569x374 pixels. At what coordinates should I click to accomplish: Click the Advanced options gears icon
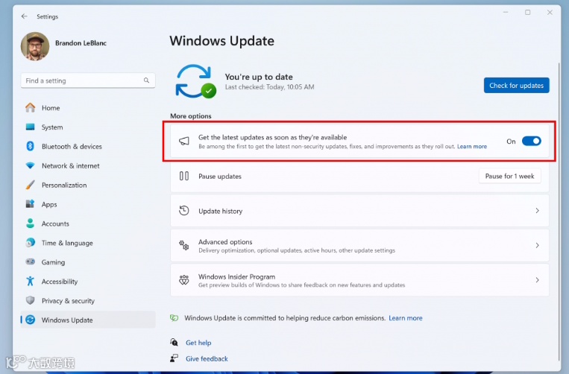click(184, 245)
